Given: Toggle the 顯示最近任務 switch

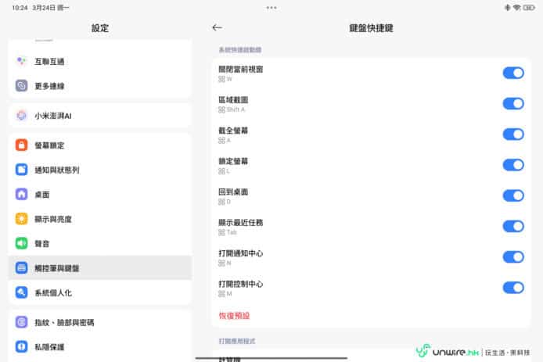Looking at the screenshot, I should [512, 226].
